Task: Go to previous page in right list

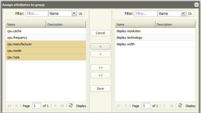Action: pos(125,106)
